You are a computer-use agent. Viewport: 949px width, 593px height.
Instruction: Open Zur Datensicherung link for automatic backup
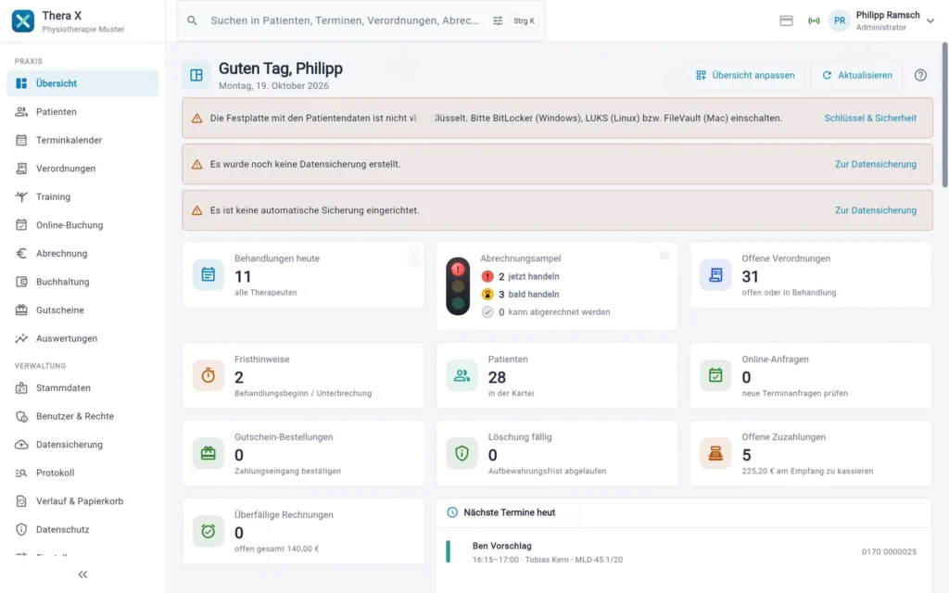(876, 210)
